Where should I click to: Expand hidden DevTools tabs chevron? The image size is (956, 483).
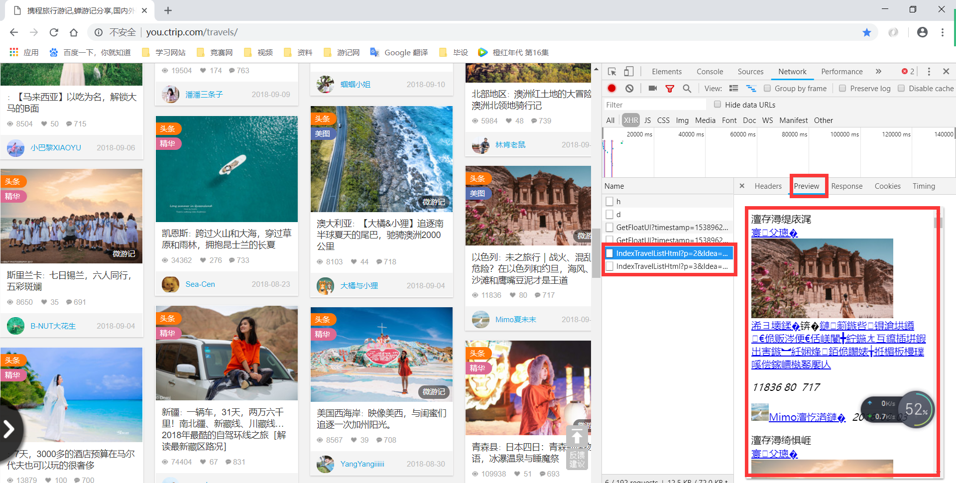878,71
